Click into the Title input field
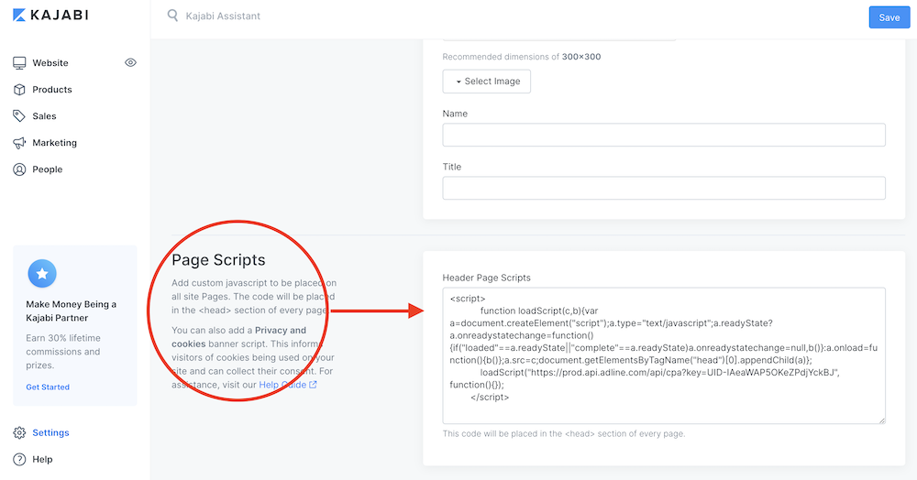The image size is (917, 480). point(664,188)
